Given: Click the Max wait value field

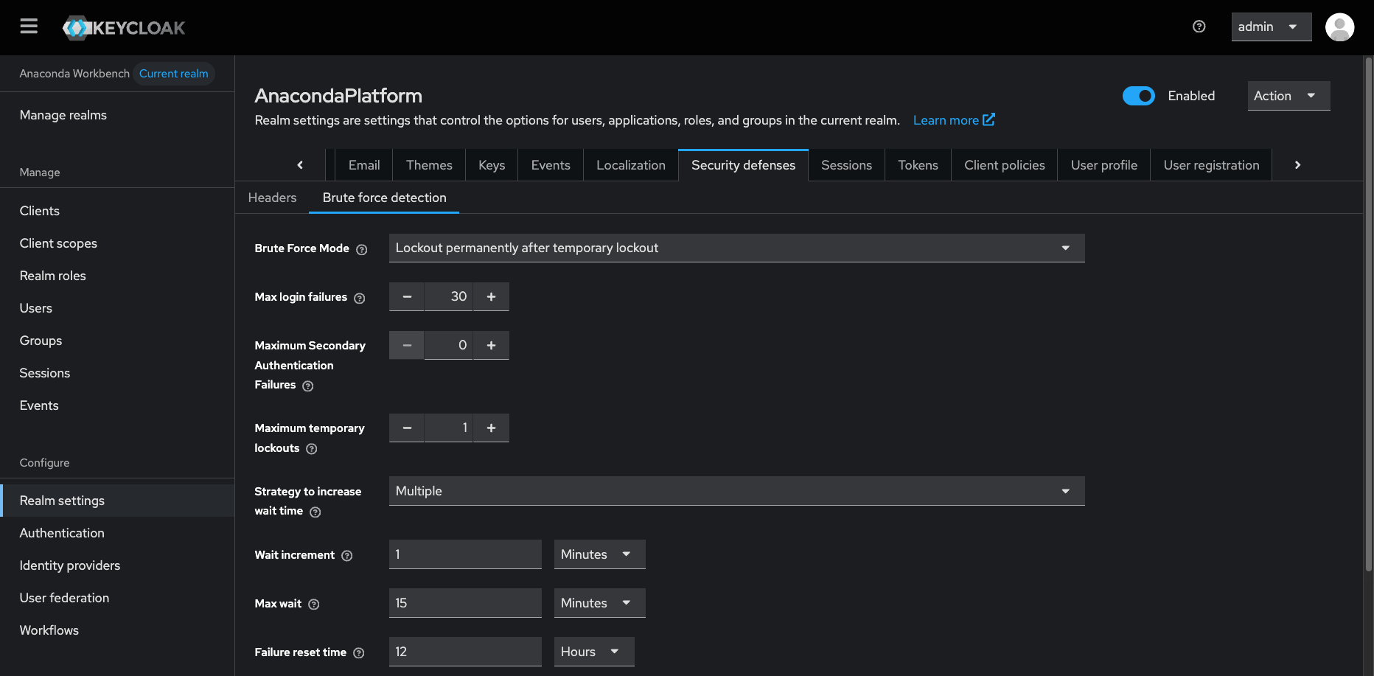Looking at the screenshot, I should tap(465, 603).
